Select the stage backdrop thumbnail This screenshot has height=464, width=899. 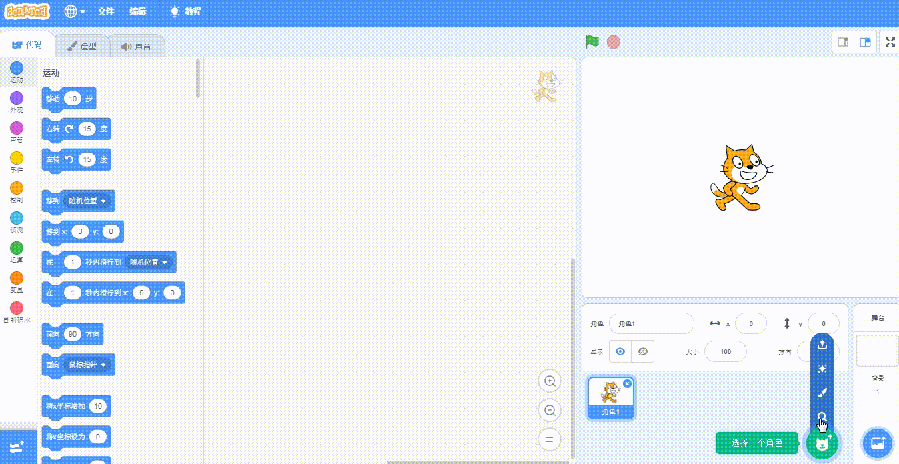[877, 351]
